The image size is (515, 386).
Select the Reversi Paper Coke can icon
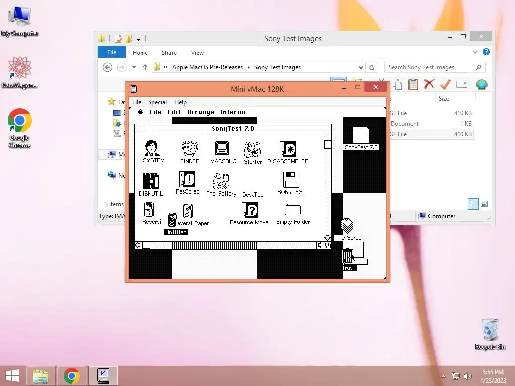coord(188,211)
